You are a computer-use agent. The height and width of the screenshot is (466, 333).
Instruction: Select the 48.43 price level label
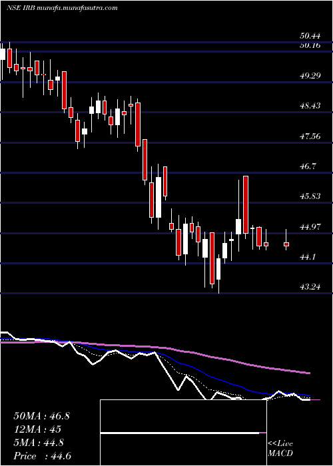(310, 105)
